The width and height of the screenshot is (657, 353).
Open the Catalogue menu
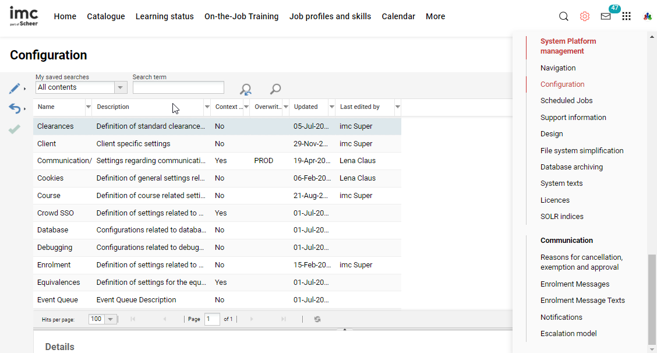(x=106, y=16)
